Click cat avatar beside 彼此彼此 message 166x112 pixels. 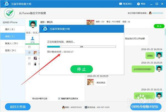point(90,82)
